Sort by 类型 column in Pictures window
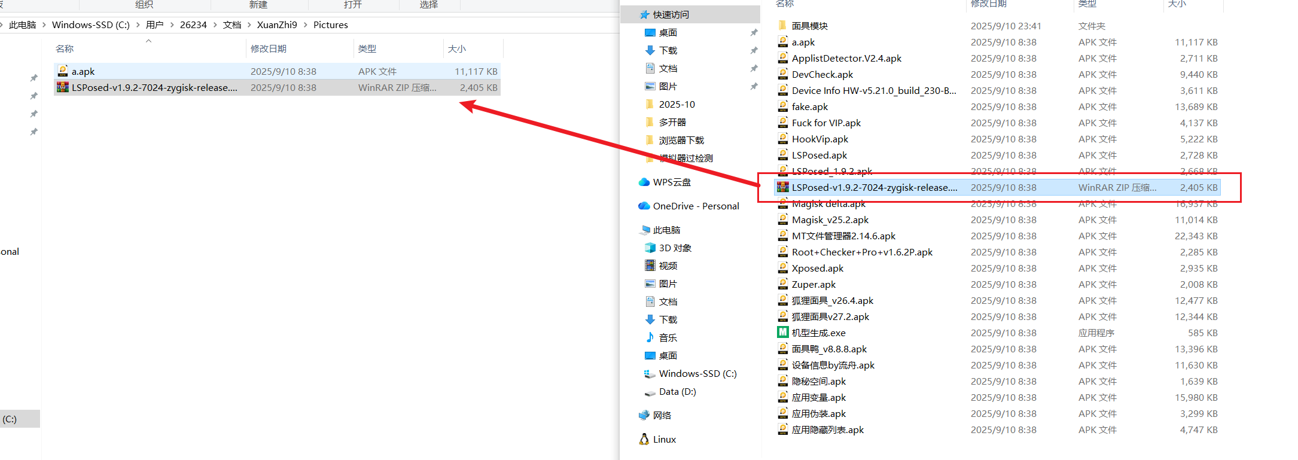The image size is (1298, 460). pyautogui.click(x=367, y=49)
